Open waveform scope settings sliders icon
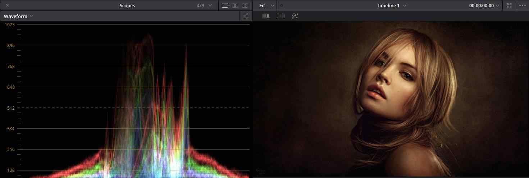This screenshot has width=529, height=178. (246, 16)
